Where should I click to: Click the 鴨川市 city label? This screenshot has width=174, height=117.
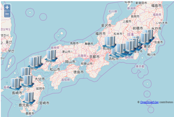151,55
